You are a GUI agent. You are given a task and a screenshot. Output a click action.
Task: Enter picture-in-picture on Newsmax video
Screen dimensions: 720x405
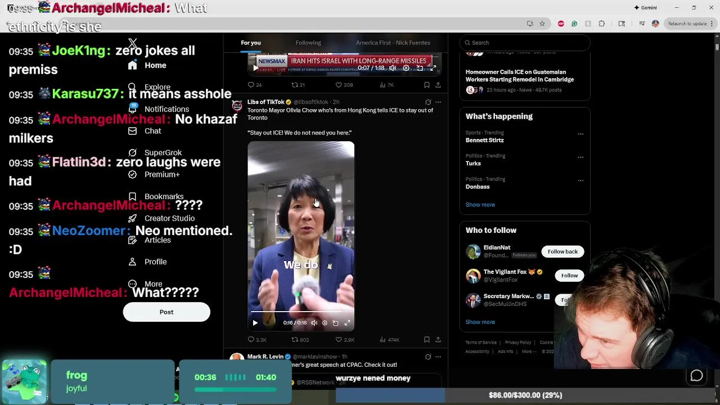420,68
